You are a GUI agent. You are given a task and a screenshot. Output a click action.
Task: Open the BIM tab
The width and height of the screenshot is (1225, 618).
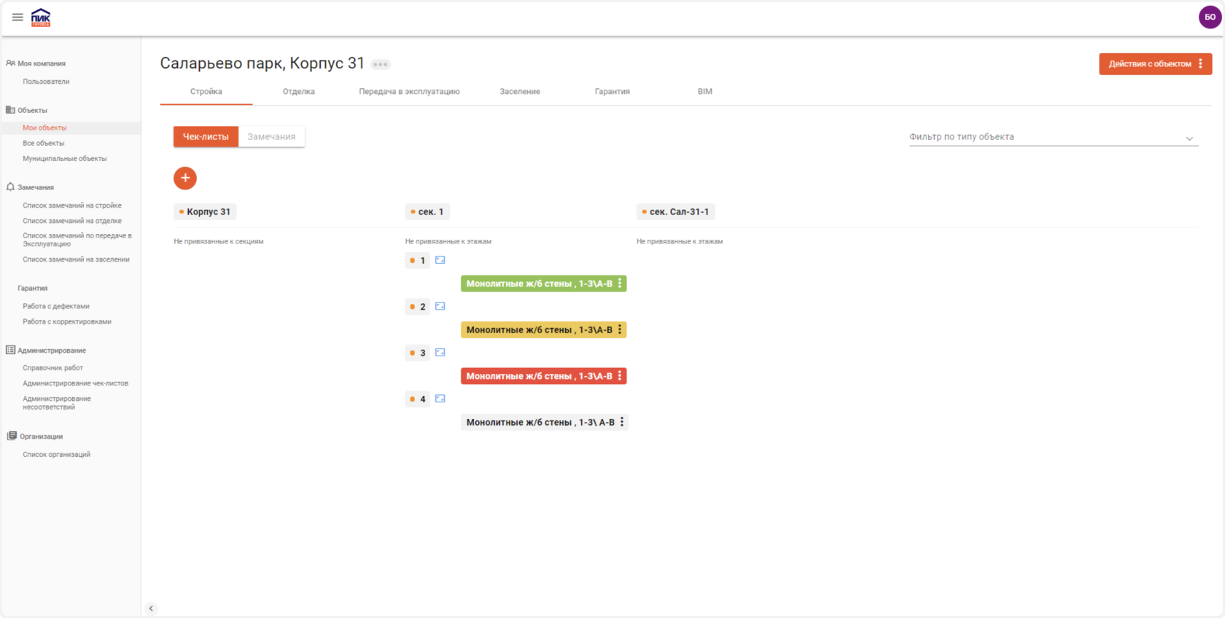[705, 92]
